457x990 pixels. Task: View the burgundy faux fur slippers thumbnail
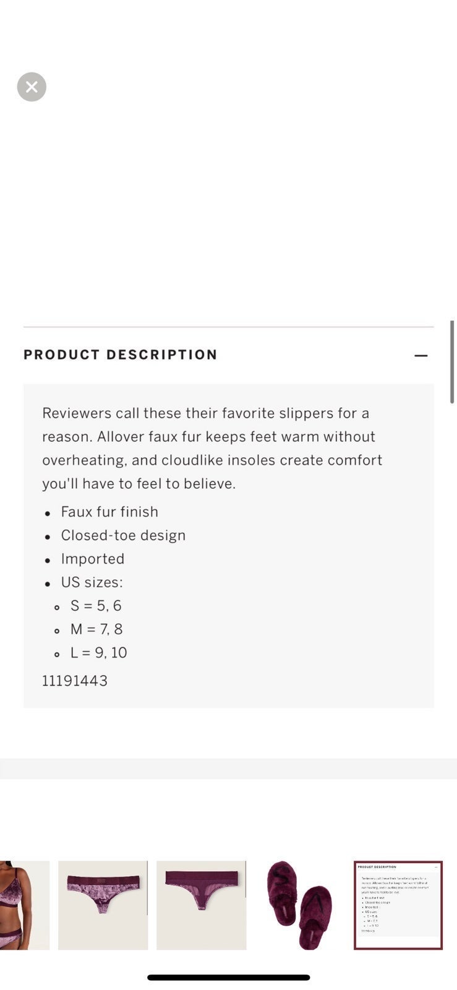coord(300,905)
